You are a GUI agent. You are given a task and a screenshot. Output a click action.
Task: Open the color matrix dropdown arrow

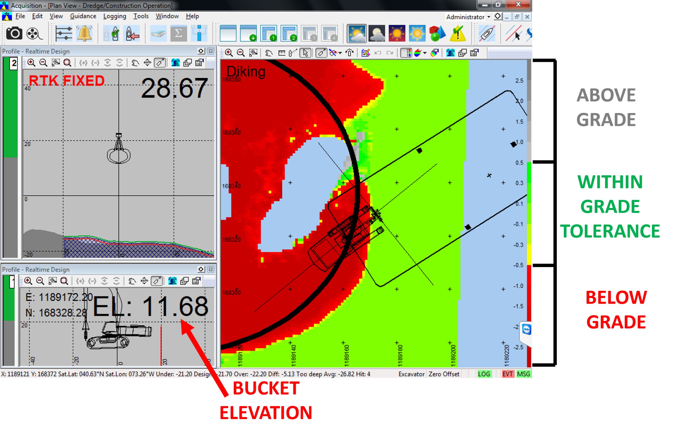pyautogui.click(x=425, y=53)
